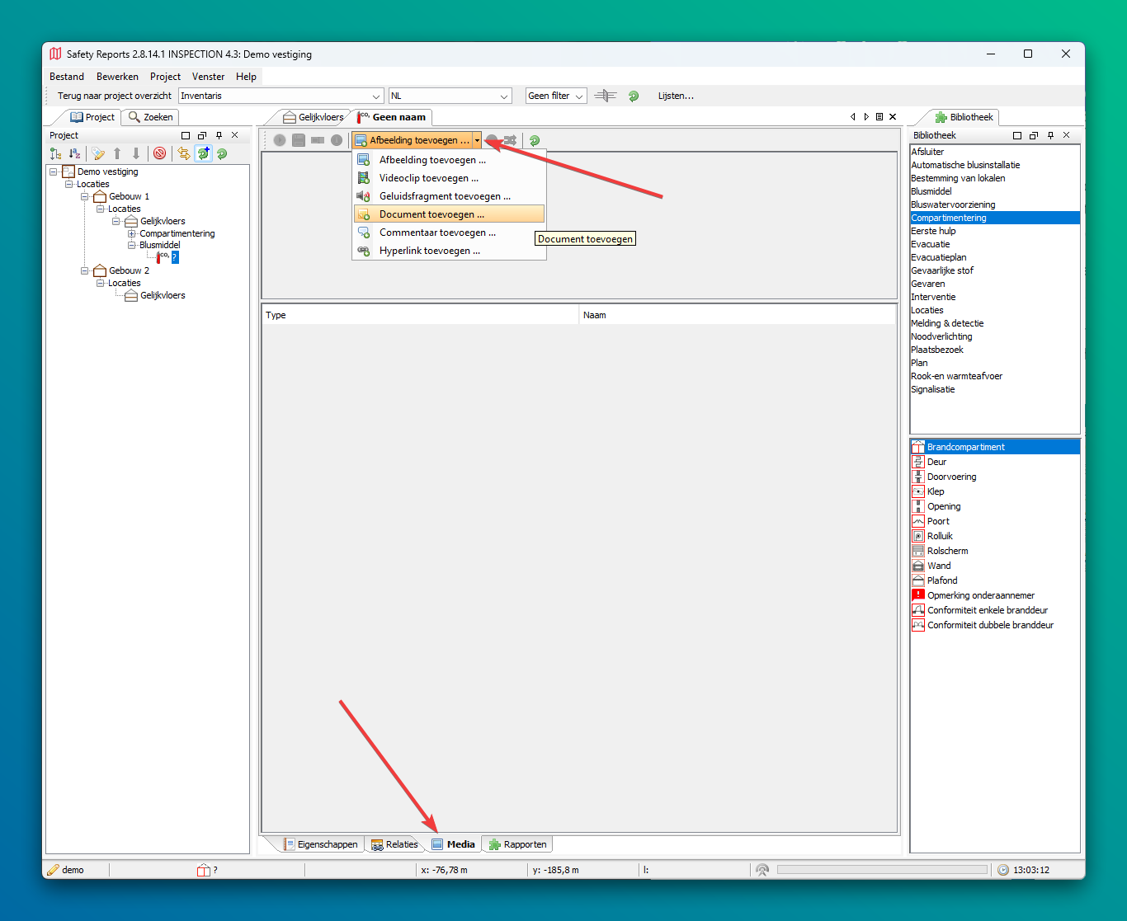The image size is (1127, 921).
Task: Click the yellow swap arrows icon in Project toolbar
Action: (x=184, y=153)
